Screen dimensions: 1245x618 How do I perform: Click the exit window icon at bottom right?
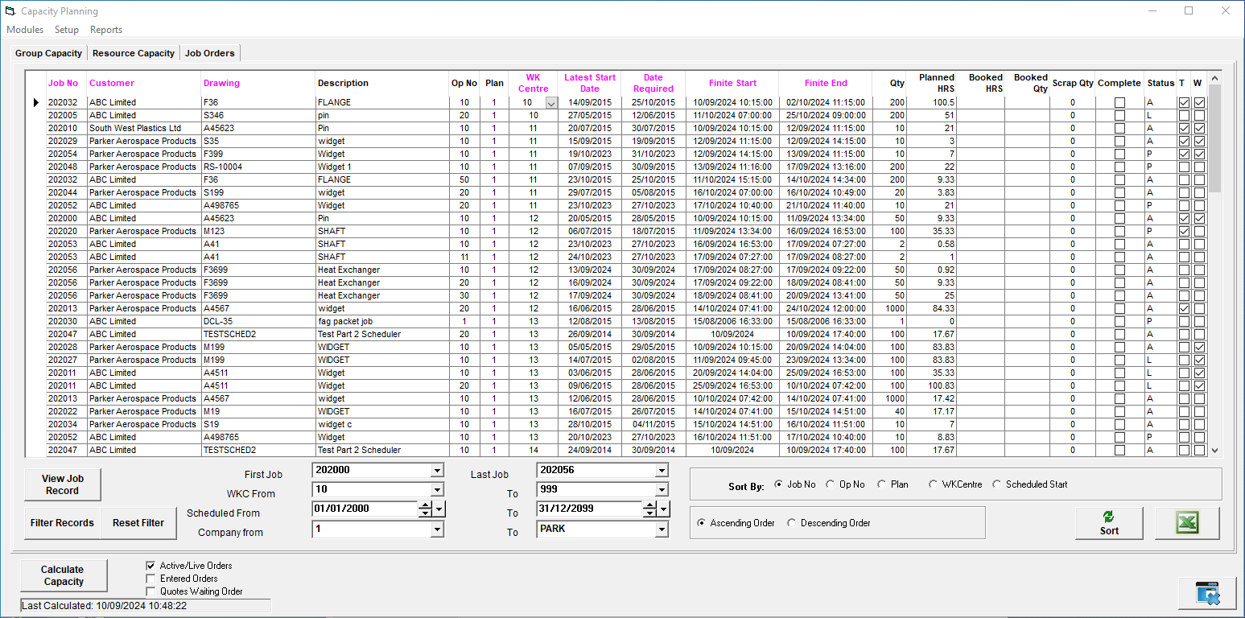click(1207, 594)
